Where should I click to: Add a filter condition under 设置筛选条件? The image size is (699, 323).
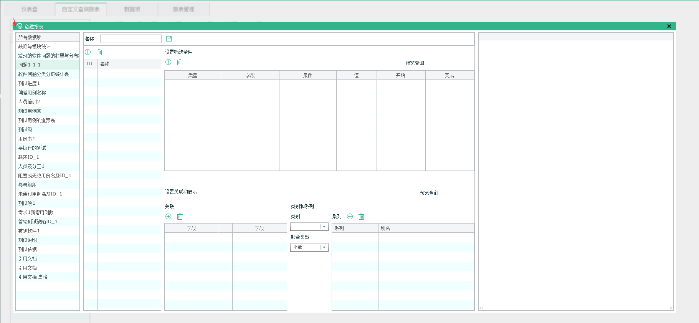coord(169,62)
